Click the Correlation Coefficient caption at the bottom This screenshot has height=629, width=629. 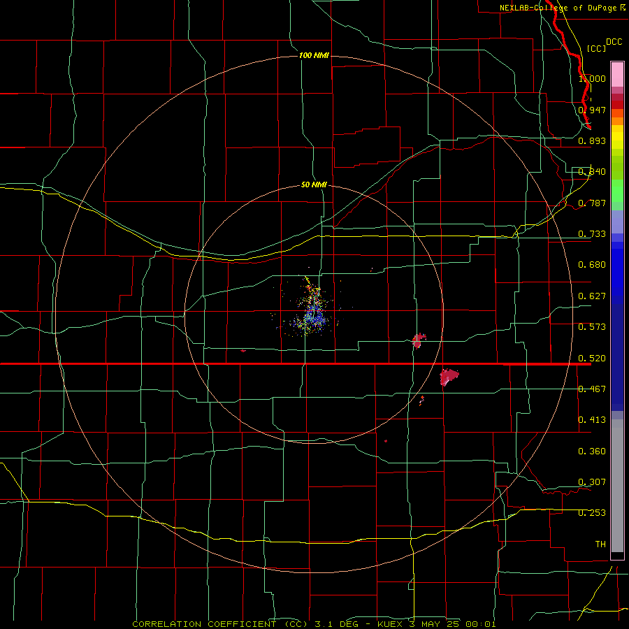[314, 624]
